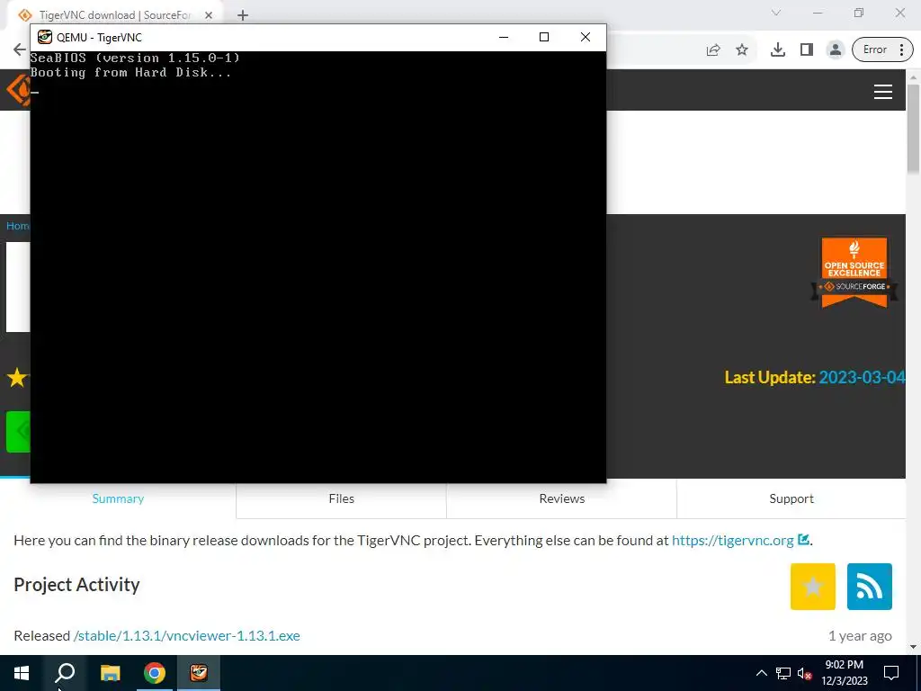Restore down the Chrome browser window
This screenshot has height=691, width=921.
(x=859, y=13)
